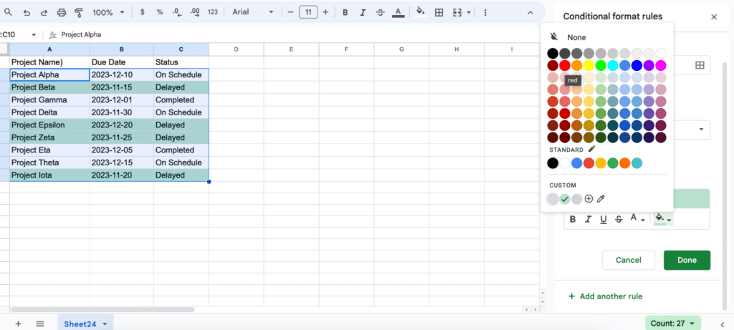Print the spreadsheet

[x=62, y=13]
